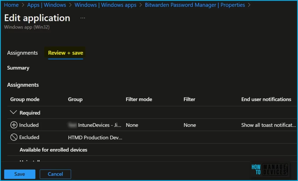Click the Excluded row label
Image resolution: width=298 pixels, height=181 pixels.
pos(29,137)
